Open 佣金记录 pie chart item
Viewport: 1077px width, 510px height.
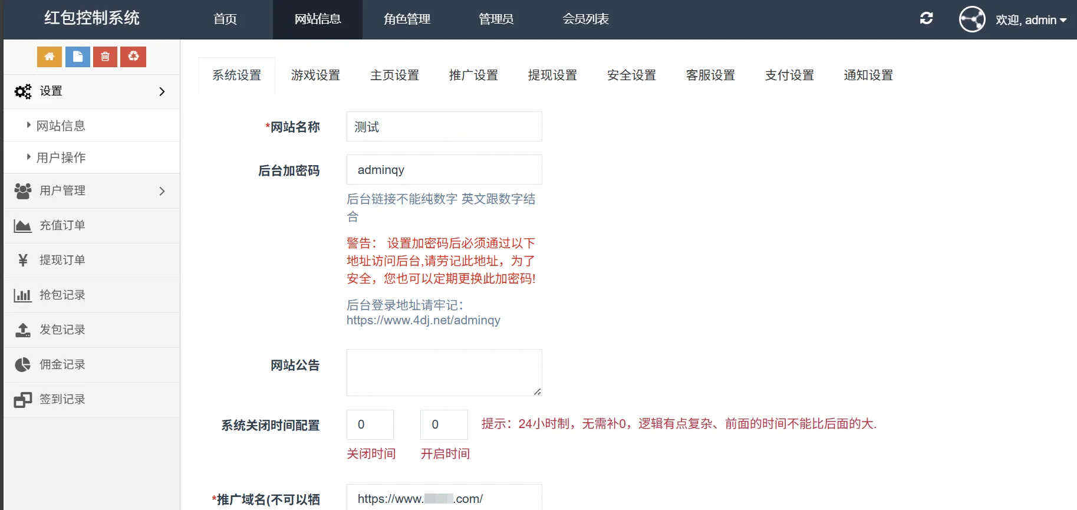pyautogui.click(x=62, y=364)
